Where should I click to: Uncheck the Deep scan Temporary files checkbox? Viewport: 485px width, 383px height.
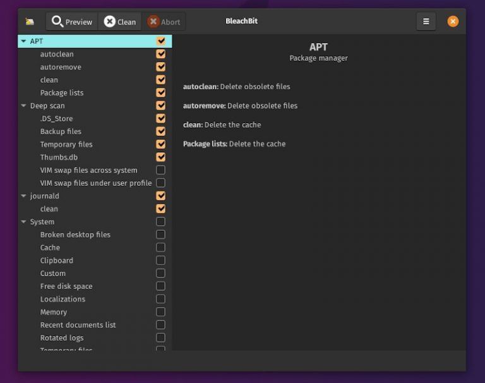(x=161, y=144)
